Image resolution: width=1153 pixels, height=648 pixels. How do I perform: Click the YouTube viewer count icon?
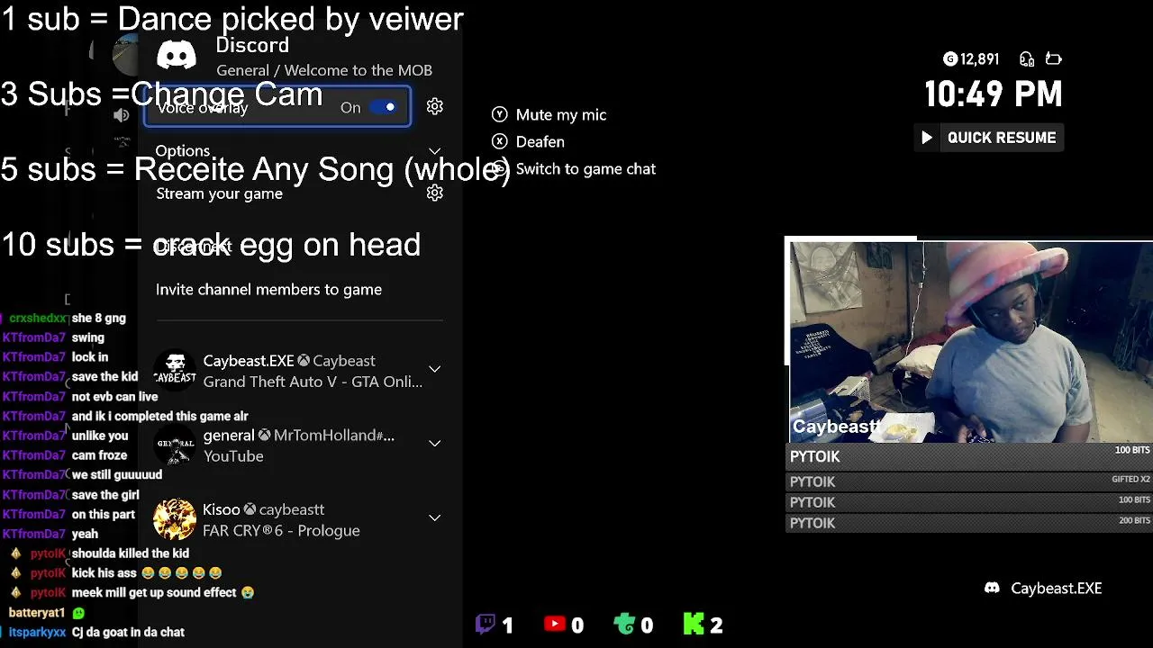[x=555, y=624]
